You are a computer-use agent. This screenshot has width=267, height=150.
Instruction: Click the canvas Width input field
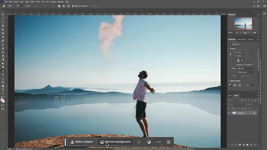pos(240,52)
